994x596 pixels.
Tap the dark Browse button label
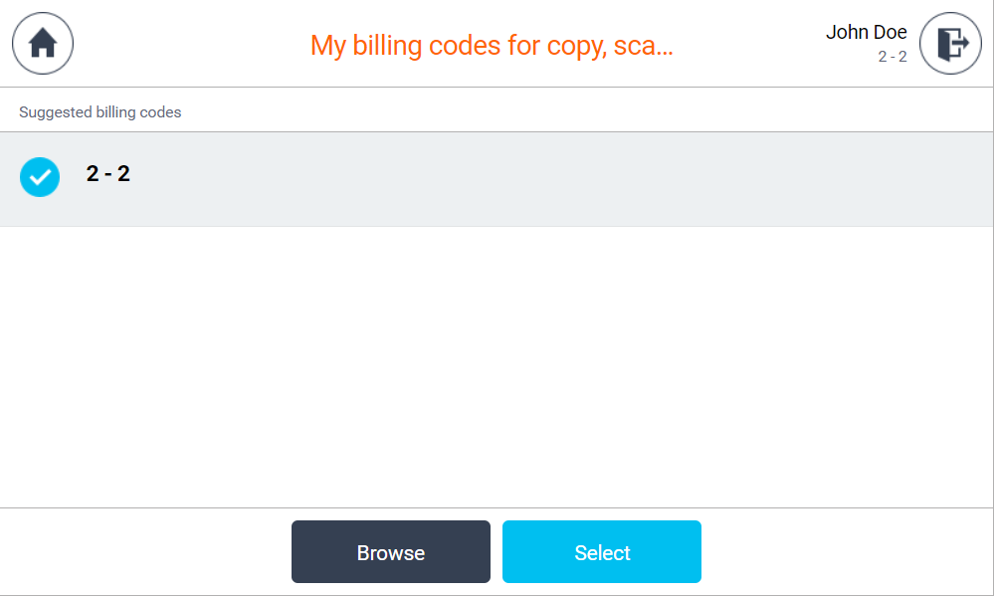click(x=391, y=553)
